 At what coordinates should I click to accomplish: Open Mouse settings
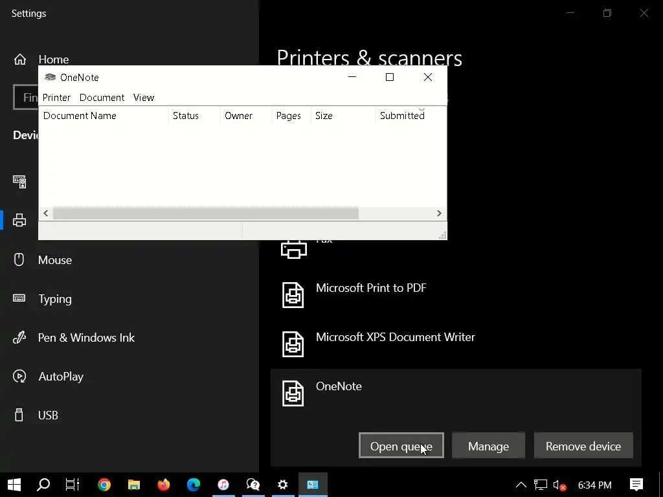coord(55,260)
